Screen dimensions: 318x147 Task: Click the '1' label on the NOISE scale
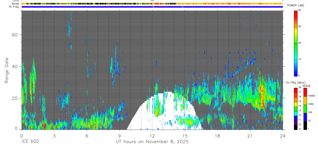pos(308,129)
